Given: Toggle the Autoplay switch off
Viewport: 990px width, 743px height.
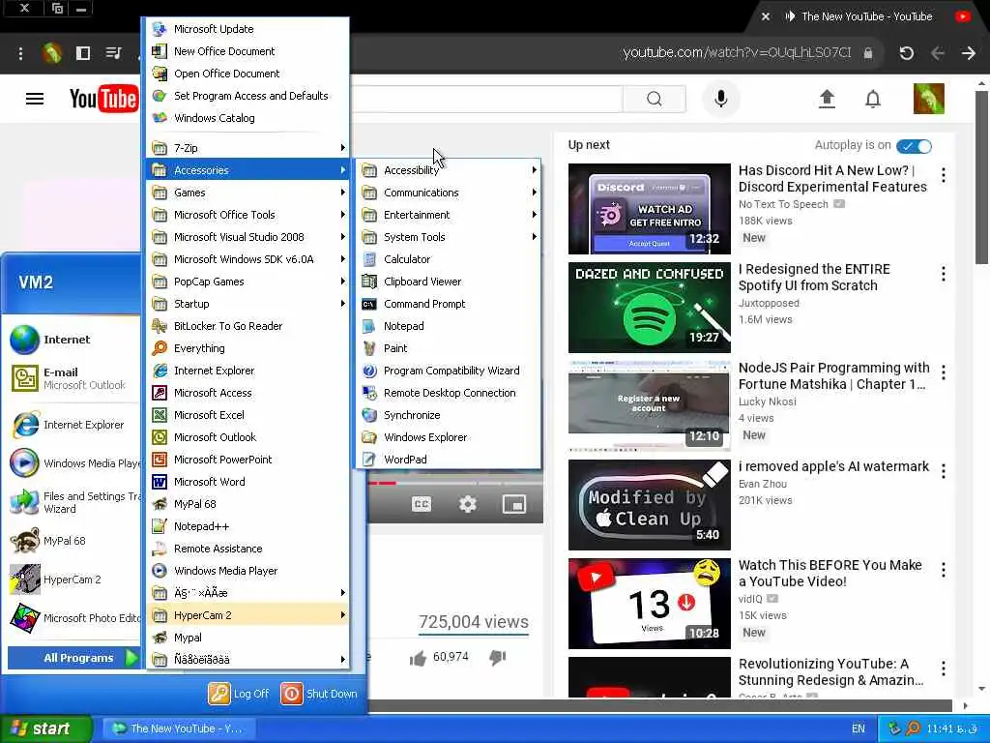Looking at the screenshot, I should click(x=915, y=146).
